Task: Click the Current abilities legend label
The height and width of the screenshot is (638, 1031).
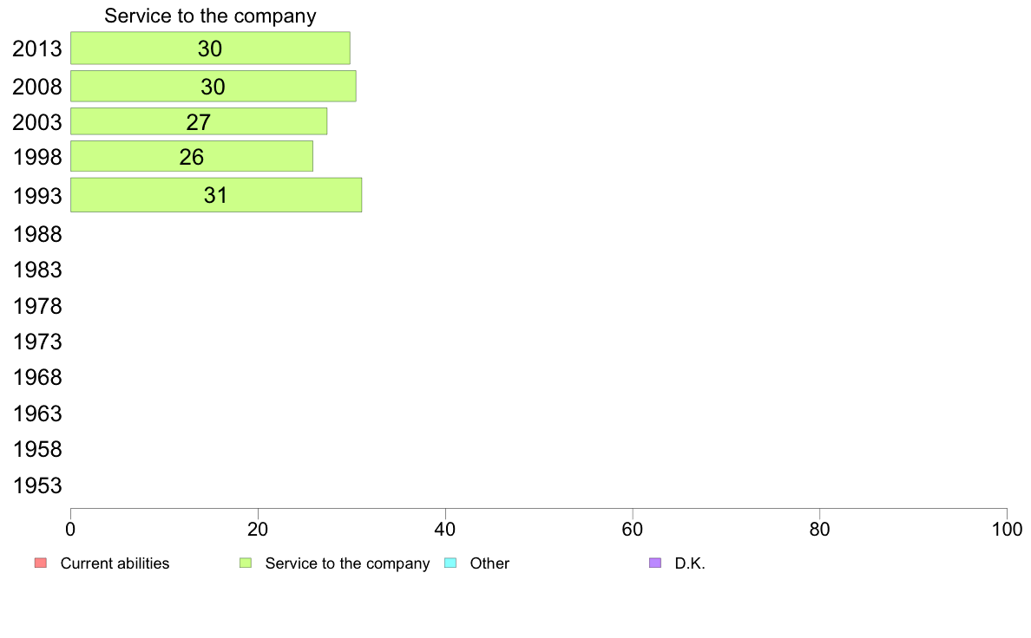Action: (x=115, y=563)
